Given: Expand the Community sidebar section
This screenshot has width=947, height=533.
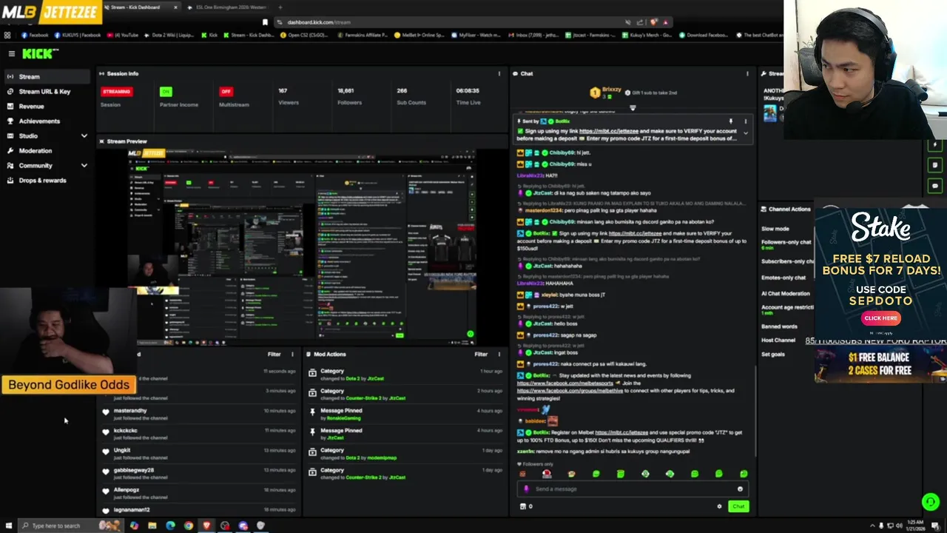Looking at the screenshot, I should [x=84, y=165].
